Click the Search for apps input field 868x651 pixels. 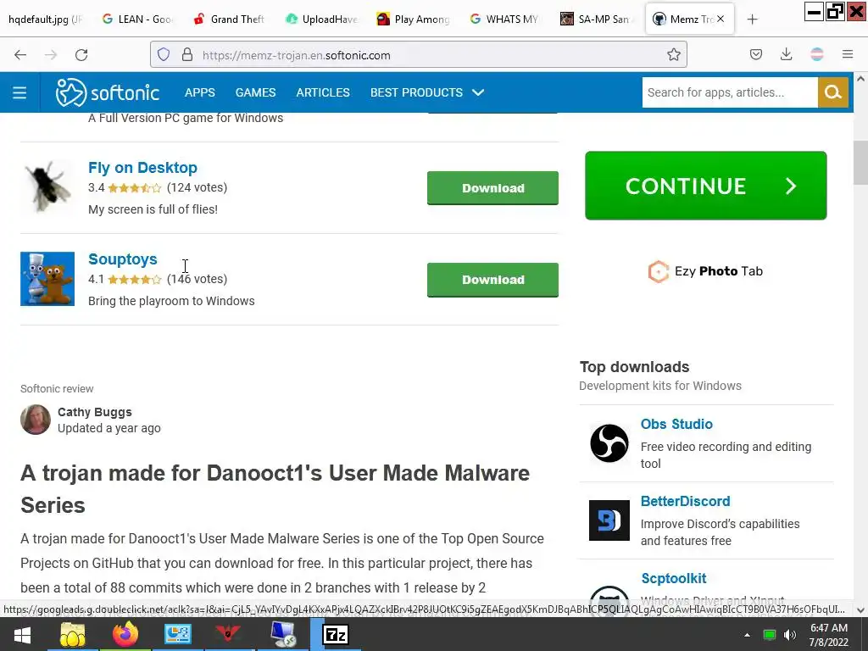(x=730, y=92)
